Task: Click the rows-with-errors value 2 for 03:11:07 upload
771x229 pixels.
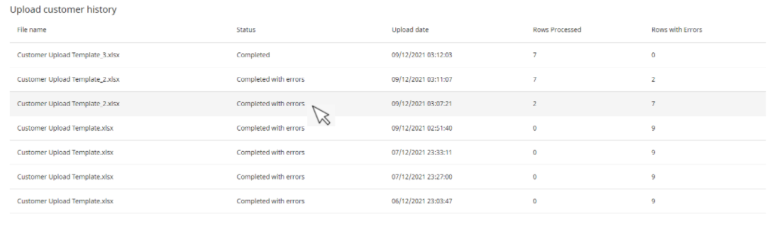Action: 653,80
